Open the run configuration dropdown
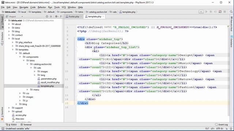Image resolution: width=234 pixels, height=131 pixels. pyautogui.click(x=201, y=12)
